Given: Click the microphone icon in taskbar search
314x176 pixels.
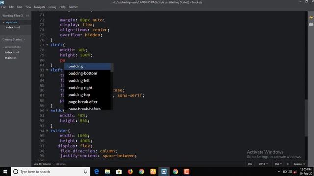Looking at the screenshot, I should 85,172.
